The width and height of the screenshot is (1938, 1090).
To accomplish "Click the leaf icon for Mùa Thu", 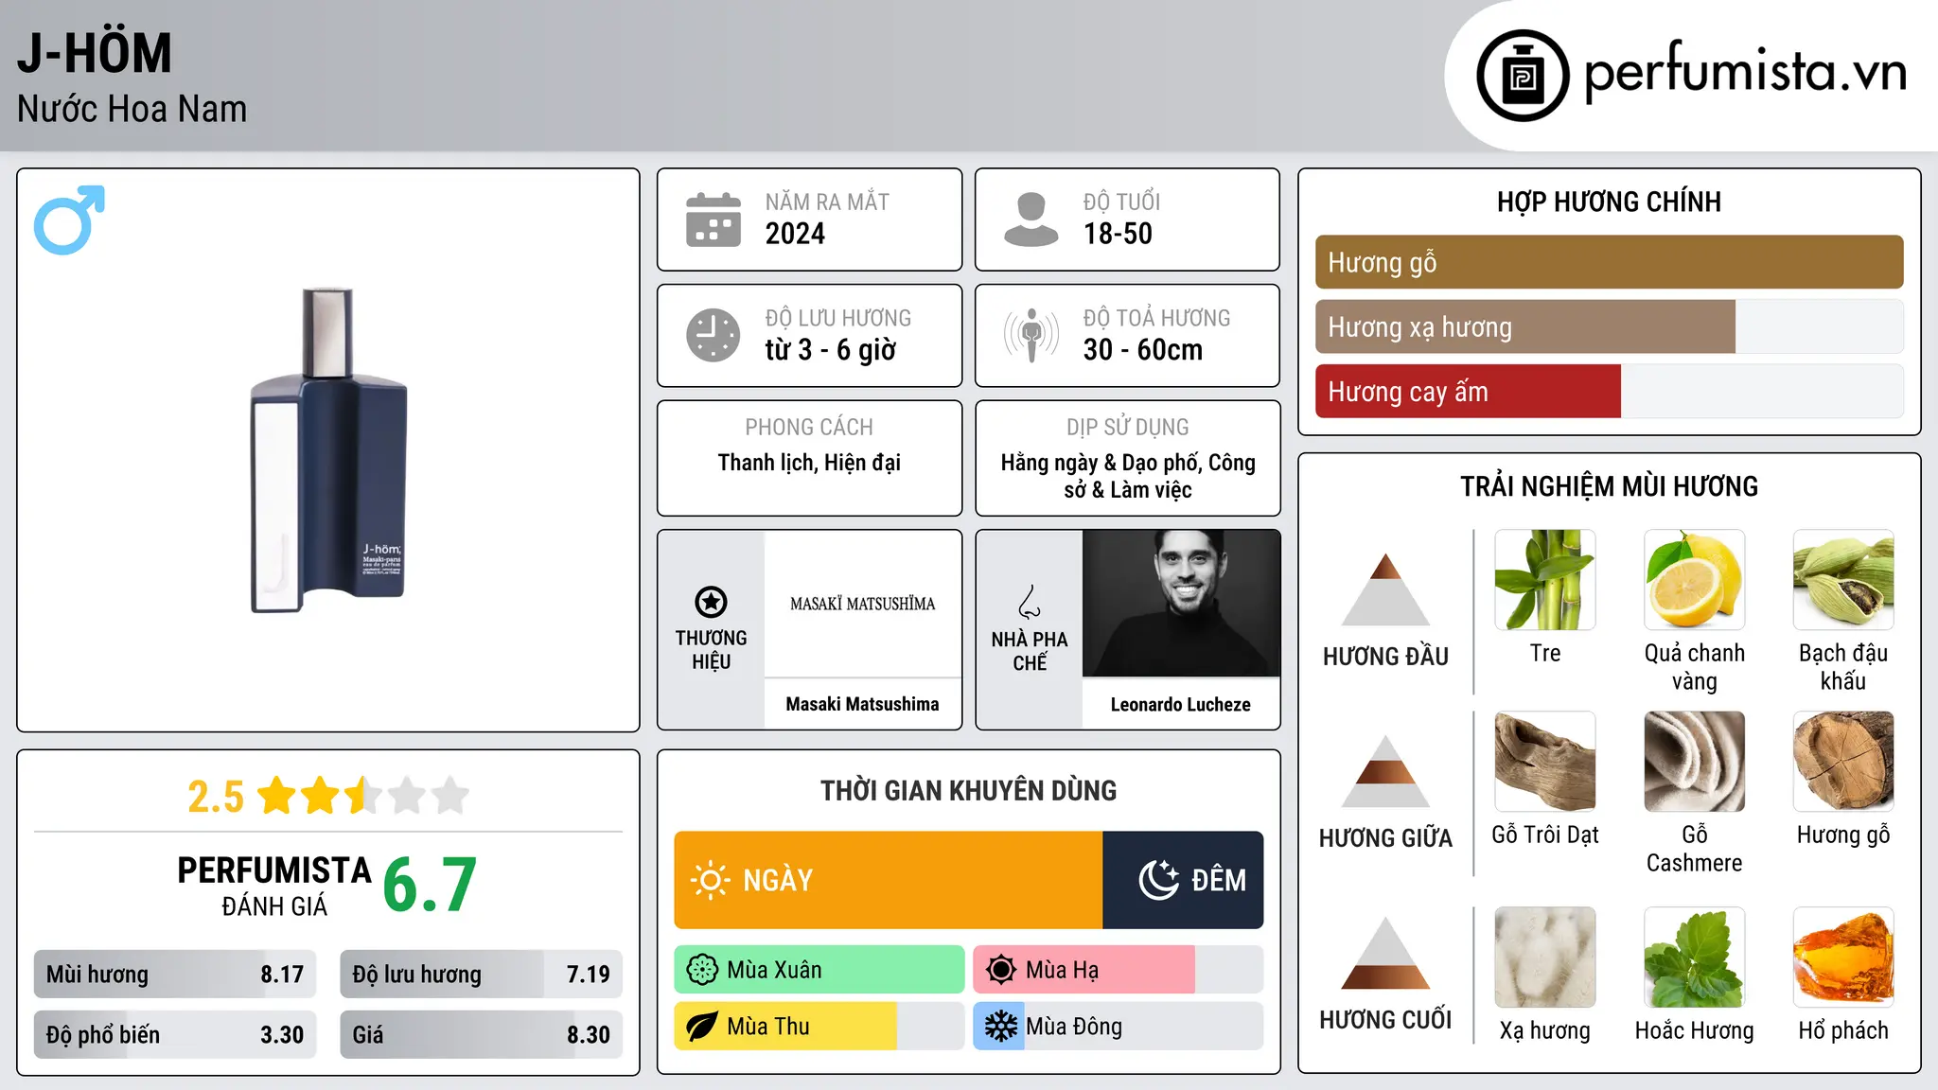I will 702,1027.
